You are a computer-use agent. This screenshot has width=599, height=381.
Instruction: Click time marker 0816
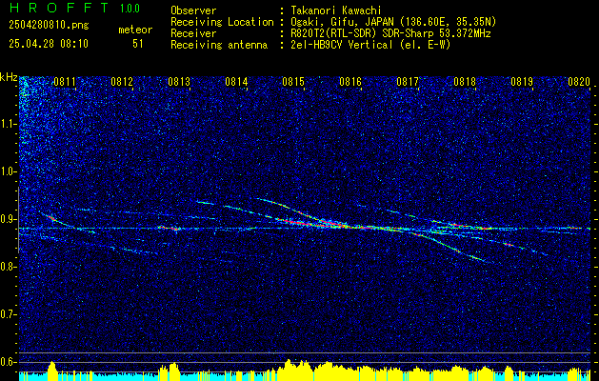click(x=350, y=81)
